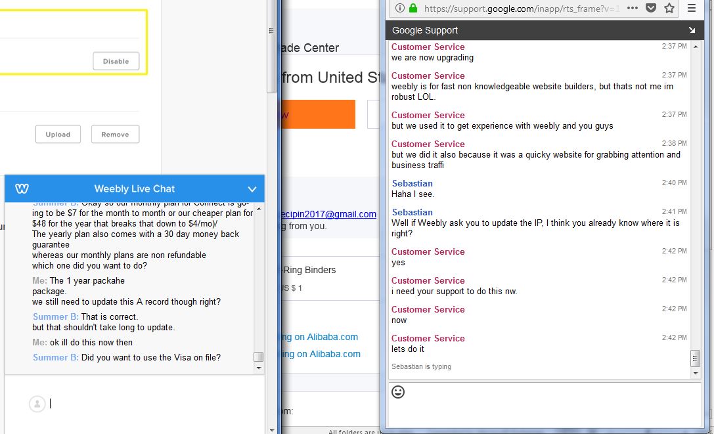Click the Google Support chat scroll-up arrow
The width and height of the screenshot is (714, 434).
tap(696, 47)
